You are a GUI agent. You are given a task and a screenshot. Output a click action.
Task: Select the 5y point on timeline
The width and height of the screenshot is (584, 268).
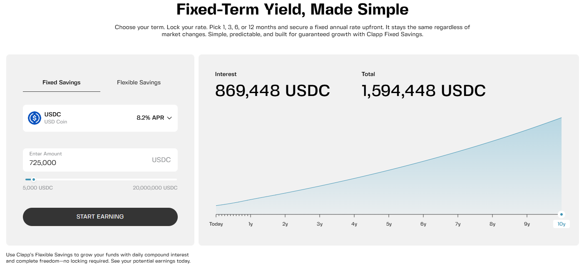pos(389,224)
